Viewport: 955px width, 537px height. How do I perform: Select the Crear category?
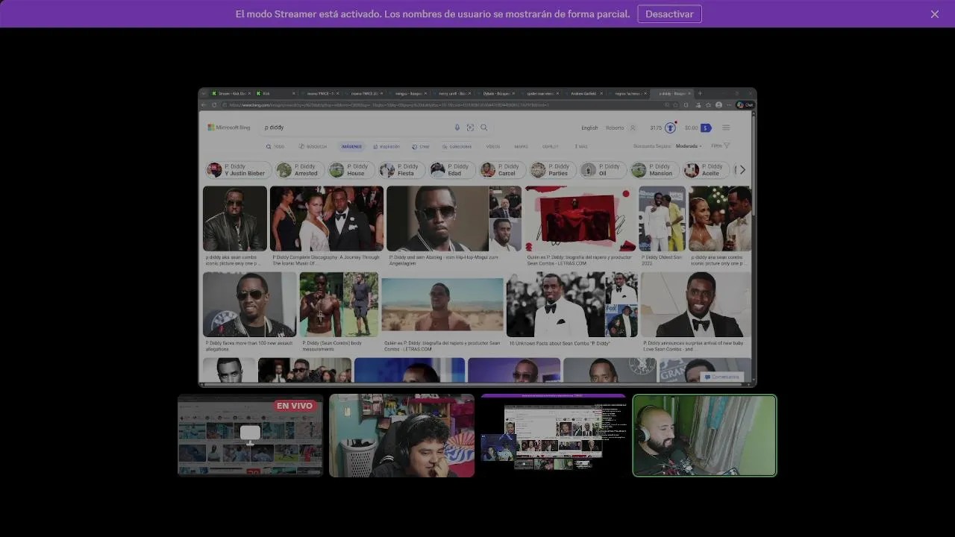pos(421,146)
